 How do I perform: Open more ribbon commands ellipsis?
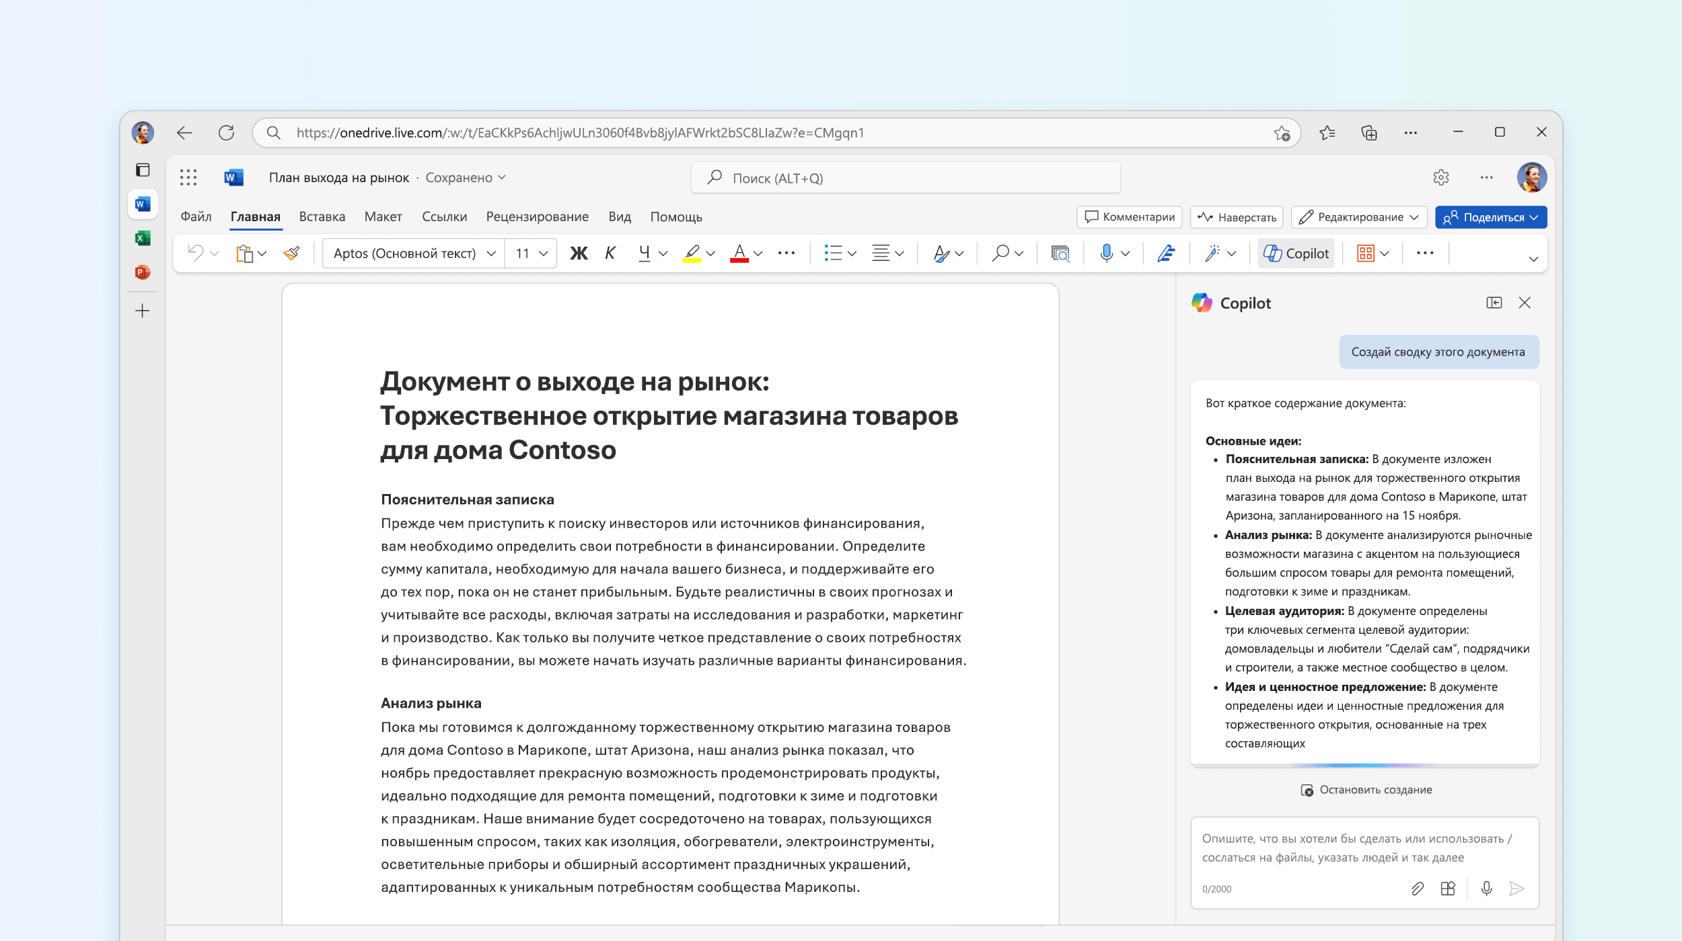coord(1425,253)
